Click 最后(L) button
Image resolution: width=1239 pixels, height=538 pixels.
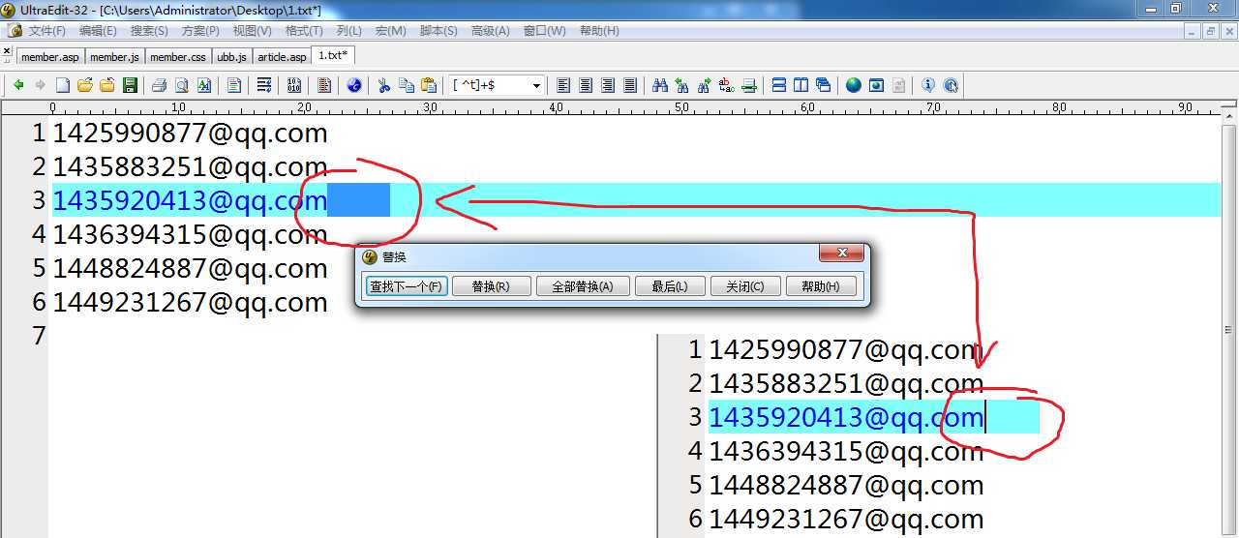pyautogui.click(x=670, y=286)
